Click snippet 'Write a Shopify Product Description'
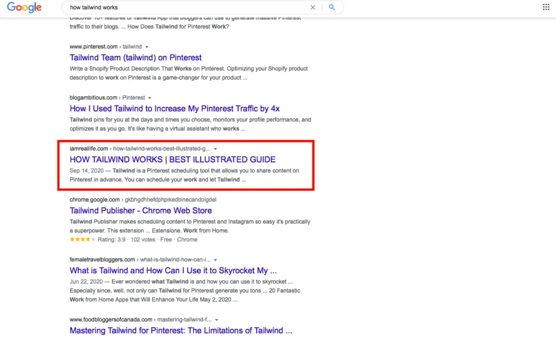 pos(188,73)
